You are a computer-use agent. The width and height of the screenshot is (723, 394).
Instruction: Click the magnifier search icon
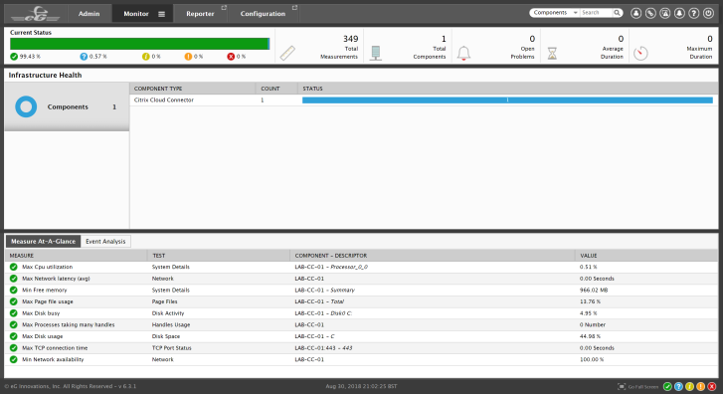[x=617, y=13]
